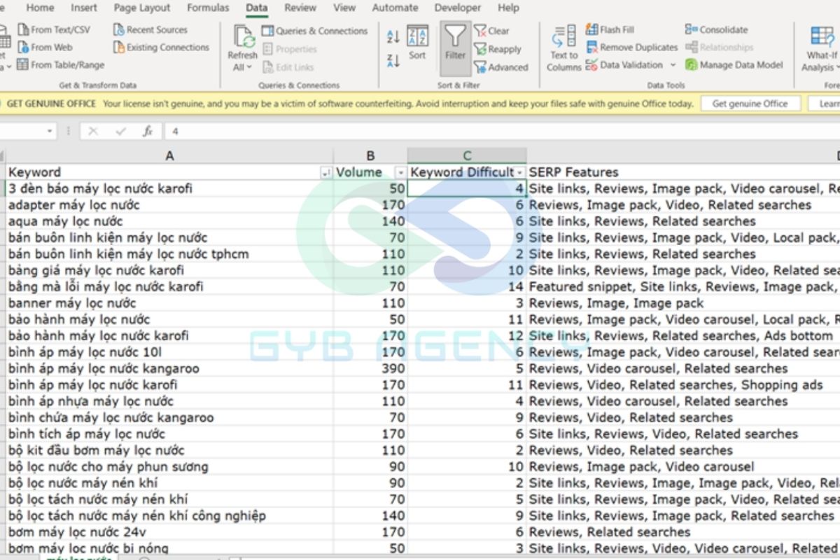Open Advanced filter options
The image size is (840, 560).
[x=501, y=67]
